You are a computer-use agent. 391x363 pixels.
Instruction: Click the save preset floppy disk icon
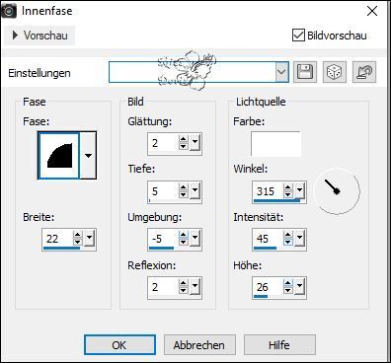coord(305,72)
